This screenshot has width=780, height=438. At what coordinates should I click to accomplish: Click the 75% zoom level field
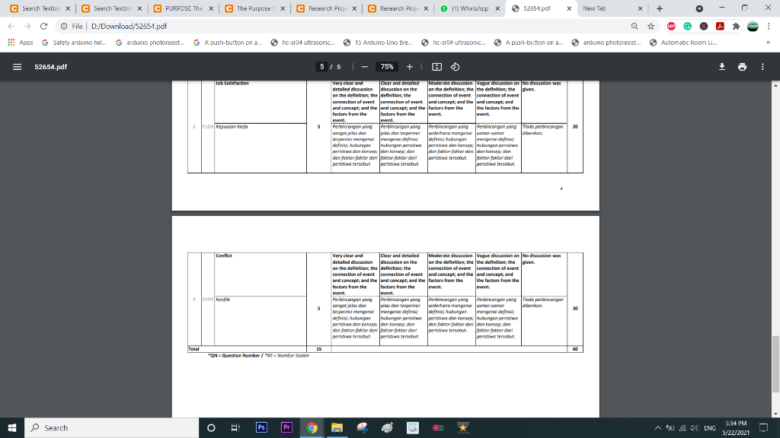tap(387, 67)
